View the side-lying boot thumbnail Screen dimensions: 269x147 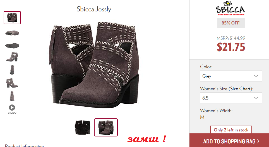(12, 33)
